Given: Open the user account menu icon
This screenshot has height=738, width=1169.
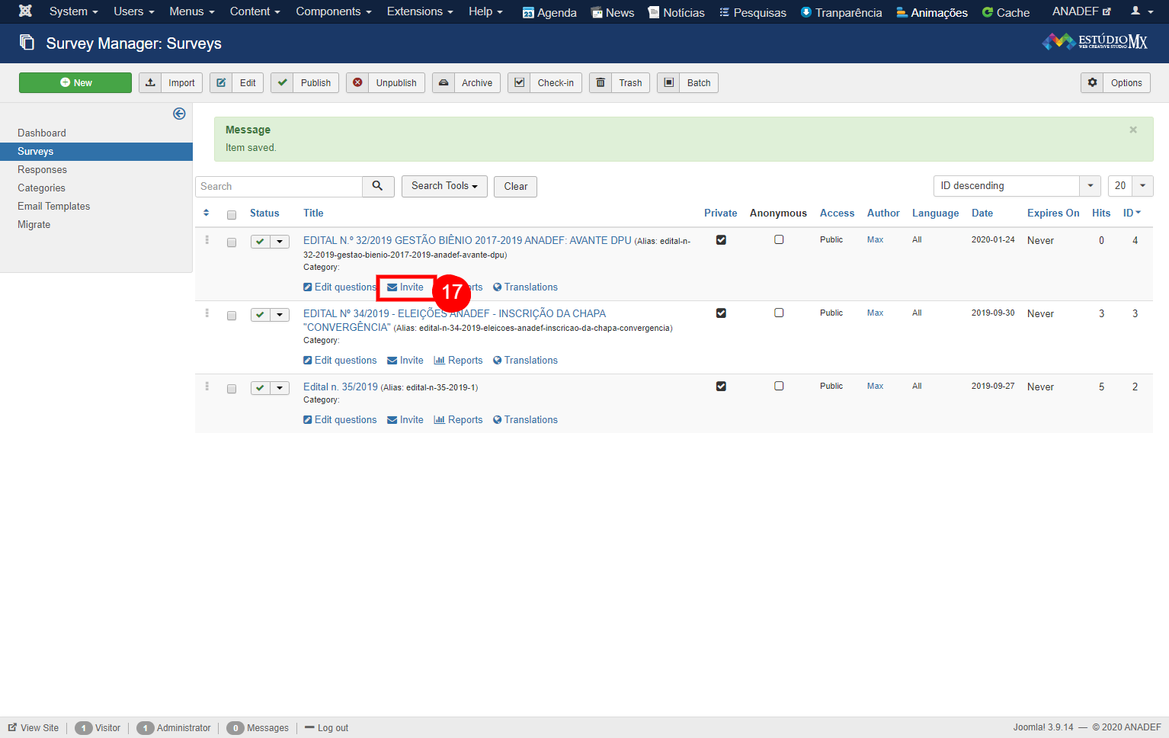Looking at the screenshot, I should coord(1141,11).
